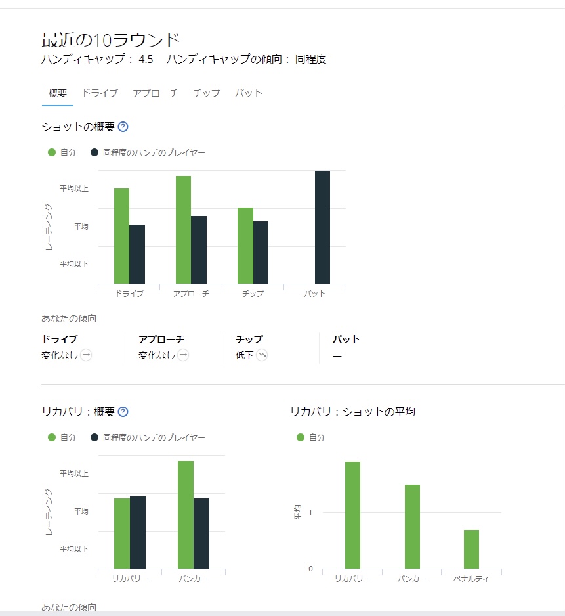The height and width of the screenshot is (616, 565).
Task: Open help icon beside ショットの概要
Action: point(123,127)
